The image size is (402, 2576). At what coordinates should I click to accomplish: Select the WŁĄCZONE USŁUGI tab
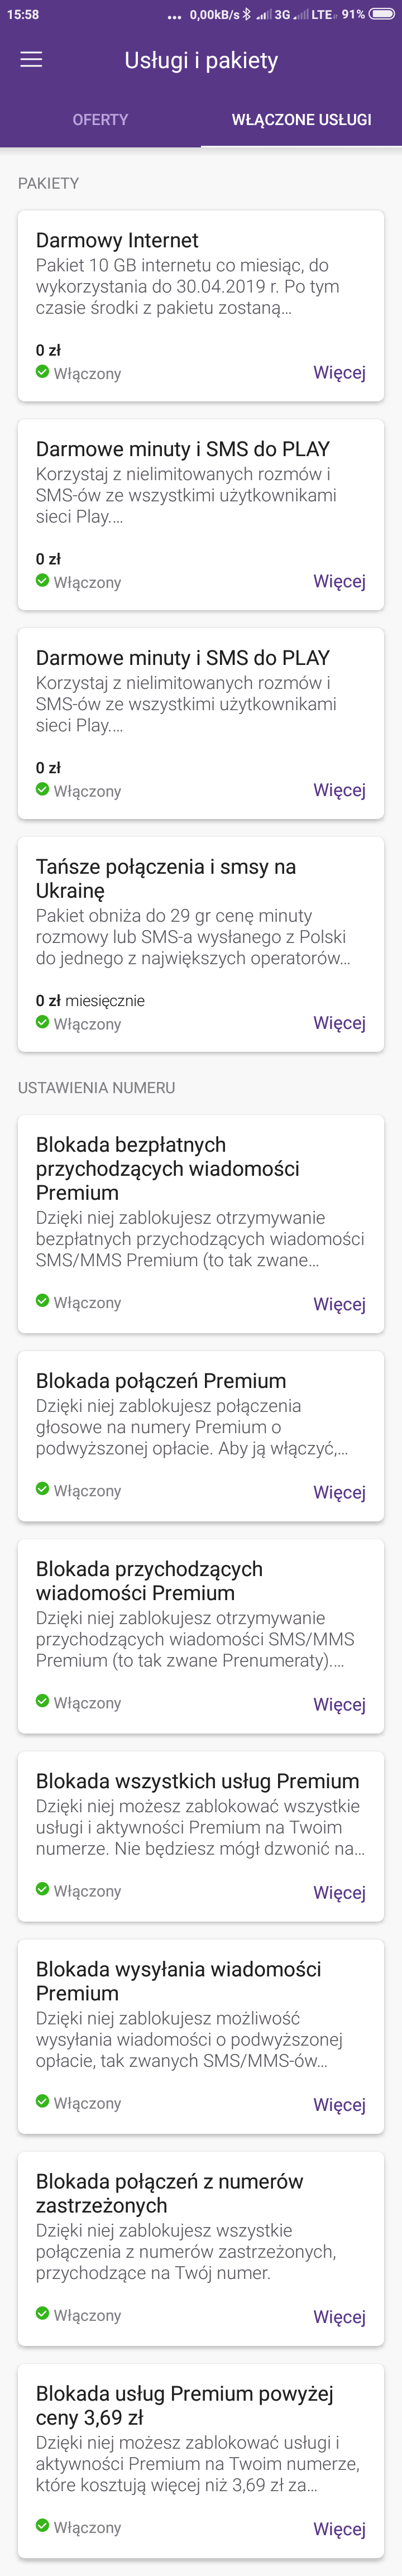pyautogui.click(x=301, y=120)
